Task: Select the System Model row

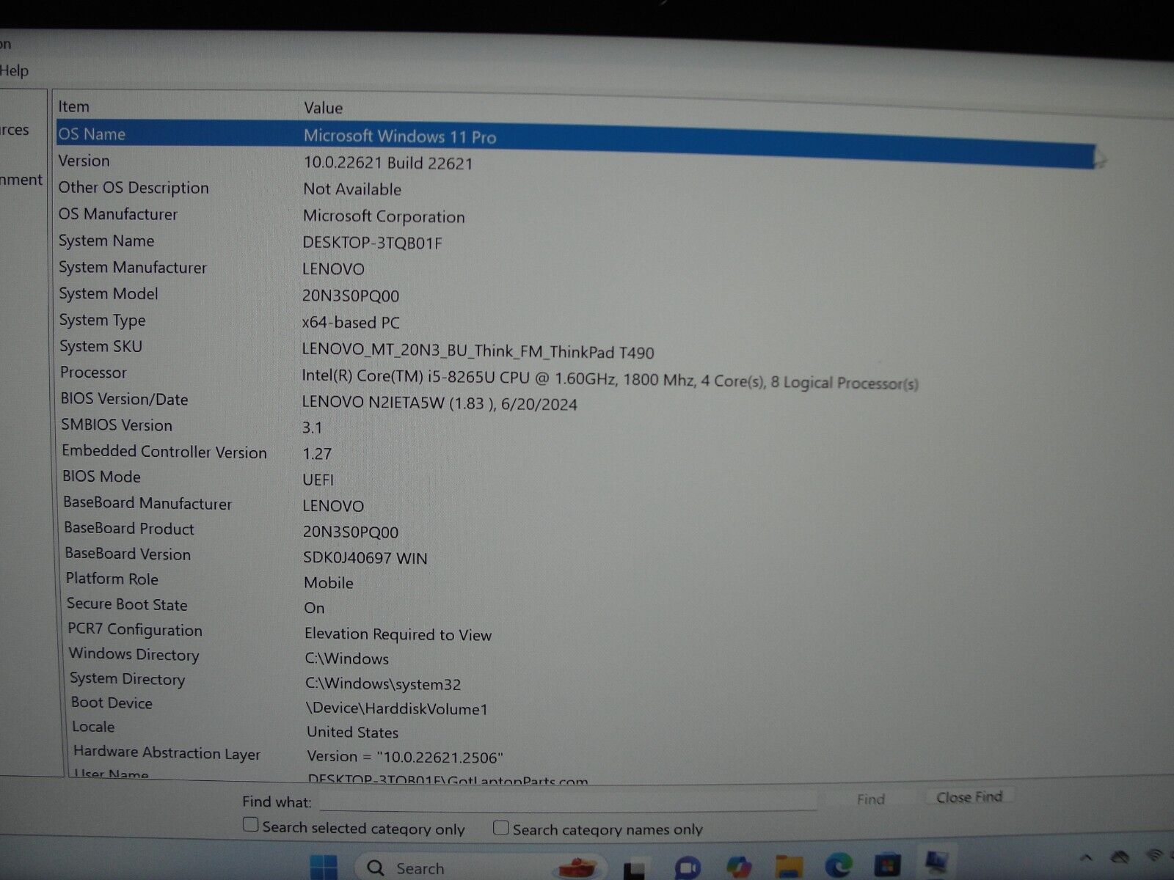Action: click(x=109, y=294)
